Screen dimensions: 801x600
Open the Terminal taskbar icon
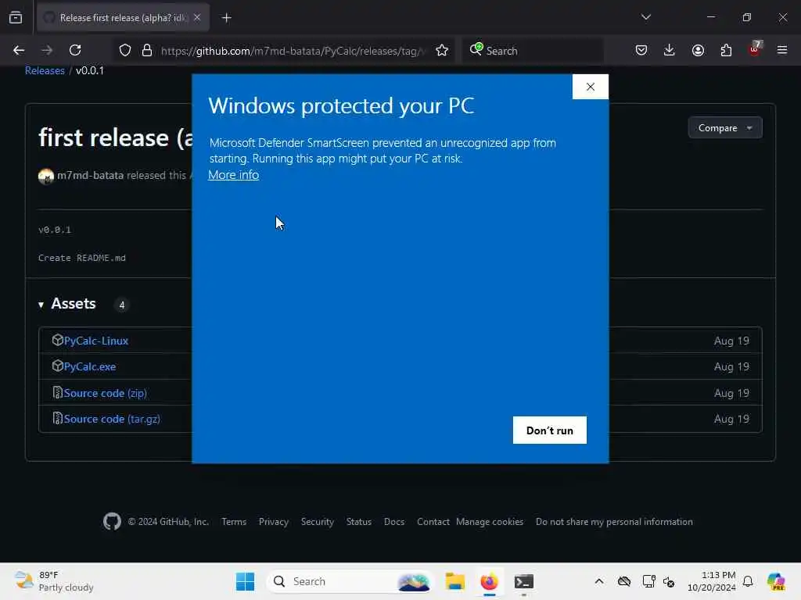tap(523, 581)
